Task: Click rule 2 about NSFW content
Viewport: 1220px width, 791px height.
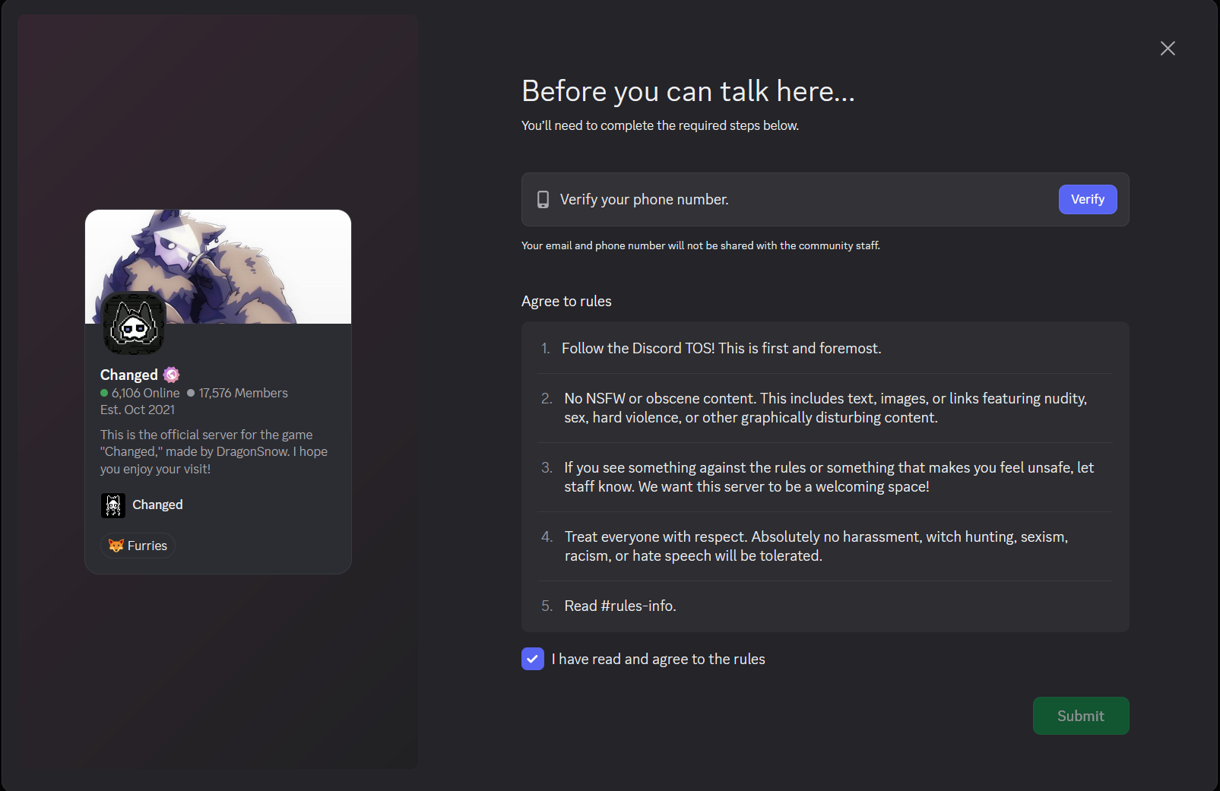Action: 825,408
